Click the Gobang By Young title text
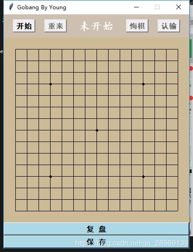This screenshot has height=252, width=193. (x=42, y=7)
